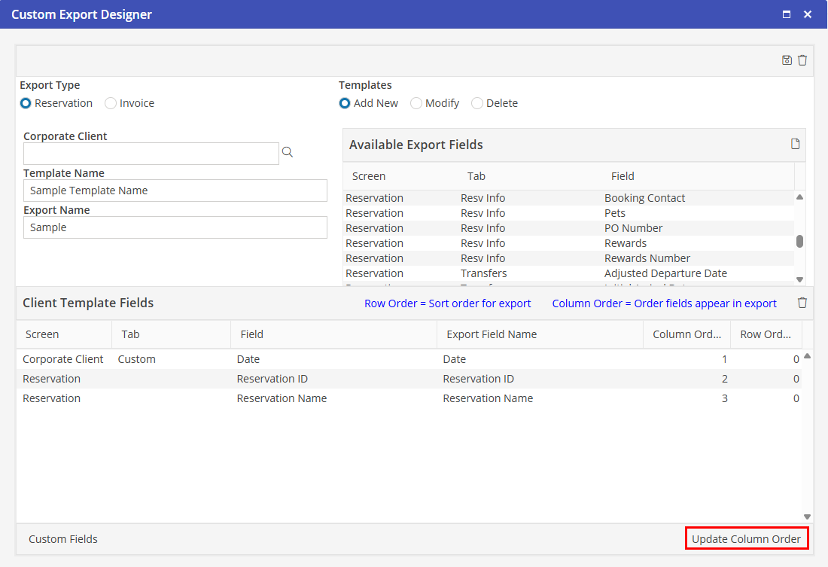Sort by the Column Order header
This screenshot has width=828, height=567.
686,334
